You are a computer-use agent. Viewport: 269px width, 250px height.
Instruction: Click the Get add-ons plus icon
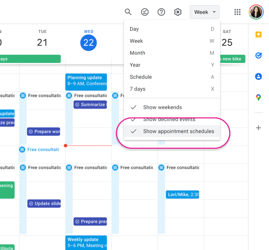pyautogui.click(x=258, y=128)
